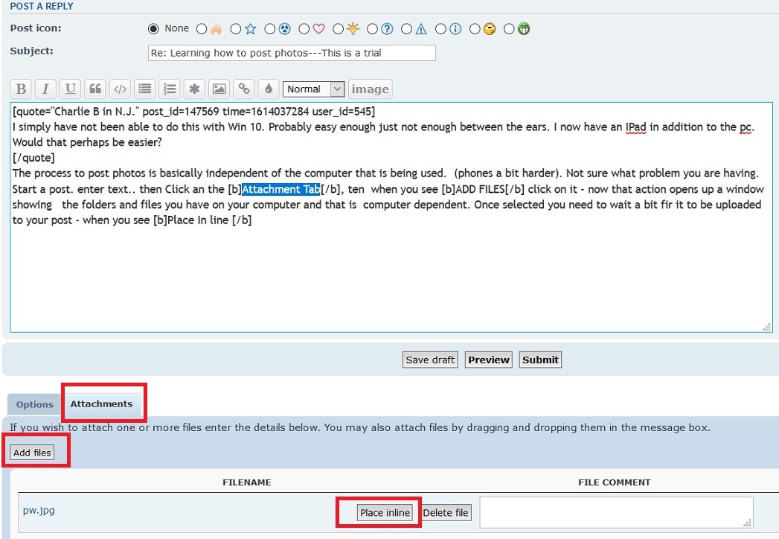Click the Place inline button for pw.jpg
This screenshot has width=779, height=539.
(x=385, y=513)
